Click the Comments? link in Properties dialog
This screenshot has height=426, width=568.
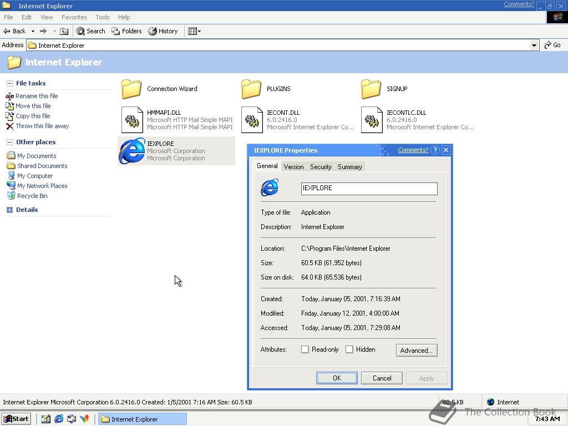tap(413, 150)
